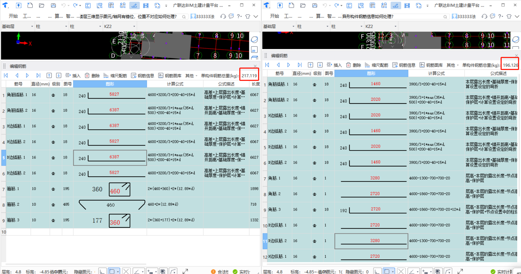Image resolution: width=521 pixels, height=274 pixels.
Task: Undo the last action in left window
Action: click(64, 5)
